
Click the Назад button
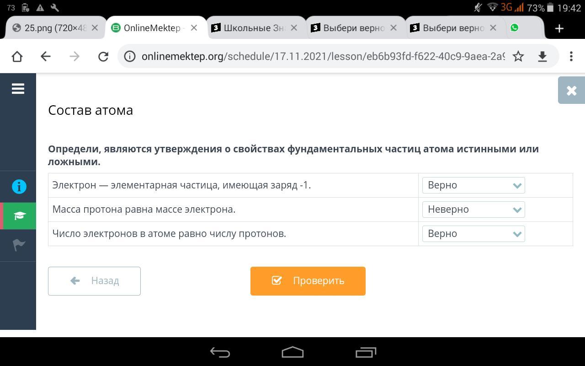pyautogui.click(x=94, y=281)
